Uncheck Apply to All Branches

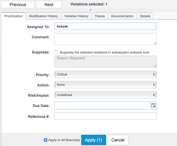(46, 140)
